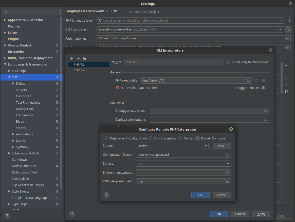Close the CLI Interpreters dialog

tap(270, 50)
